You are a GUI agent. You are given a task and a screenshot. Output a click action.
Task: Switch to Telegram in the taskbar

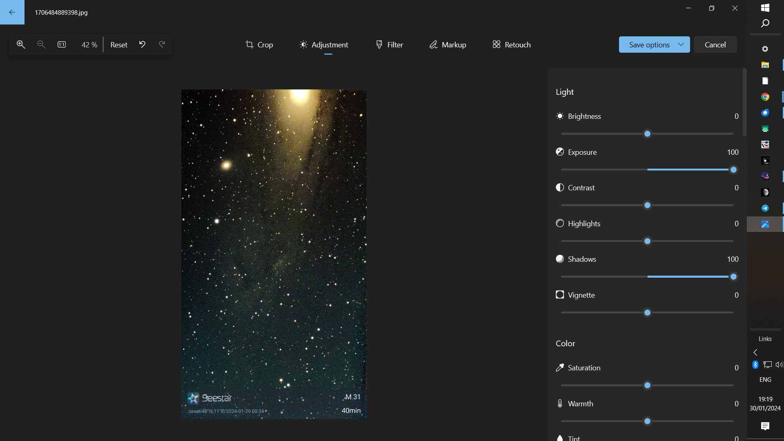coord(765,208)
